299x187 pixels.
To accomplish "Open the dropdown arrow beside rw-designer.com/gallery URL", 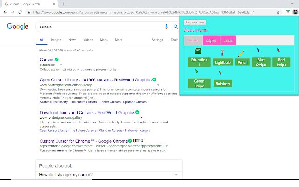I will click(142, 118).
